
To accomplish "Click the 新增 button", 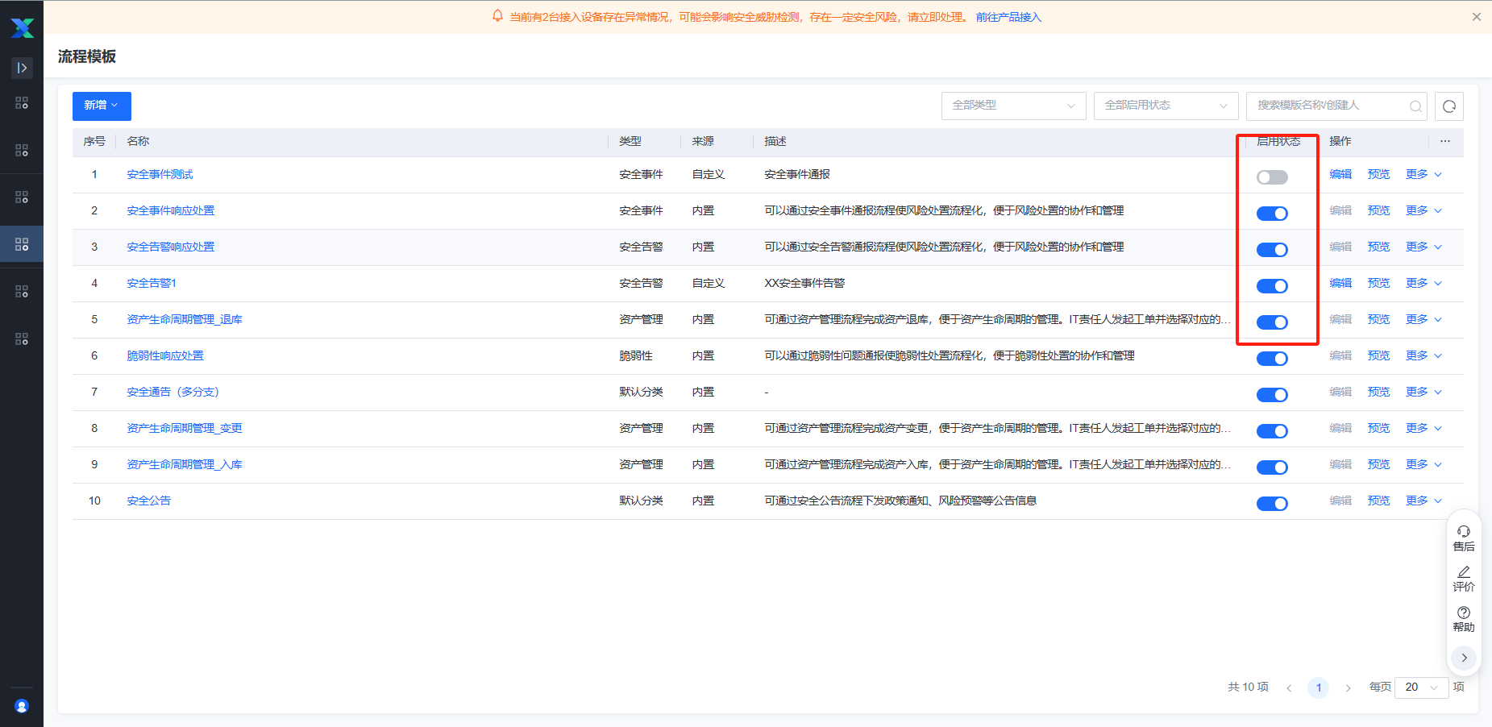I will pyautogui.click(x=102, y=106).
